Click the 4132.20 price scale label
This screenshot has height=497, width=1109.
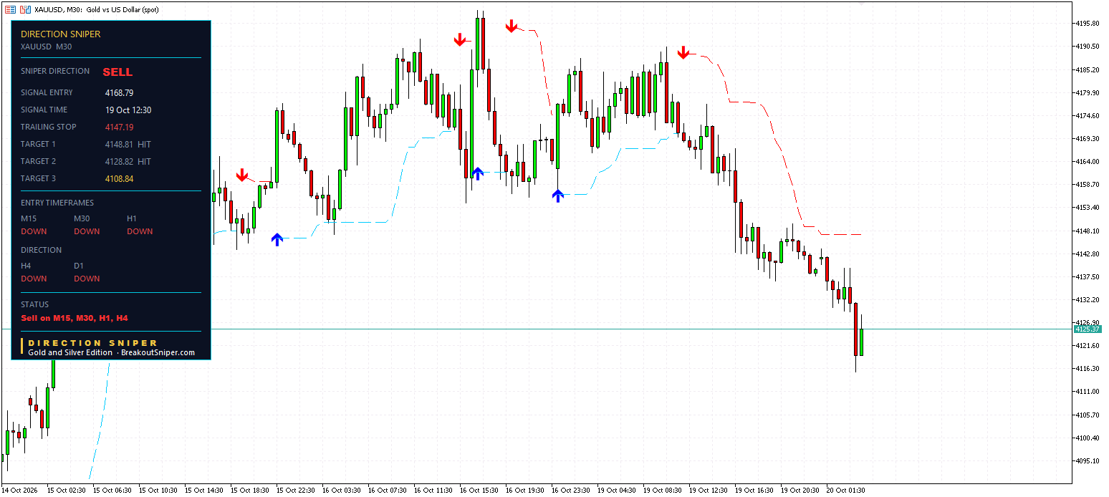1087,299
